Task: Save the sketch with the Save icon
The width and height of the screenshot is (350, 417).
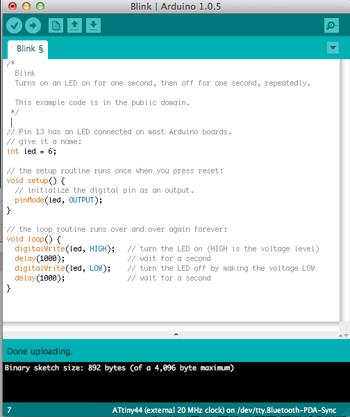Action: (93, 26)
